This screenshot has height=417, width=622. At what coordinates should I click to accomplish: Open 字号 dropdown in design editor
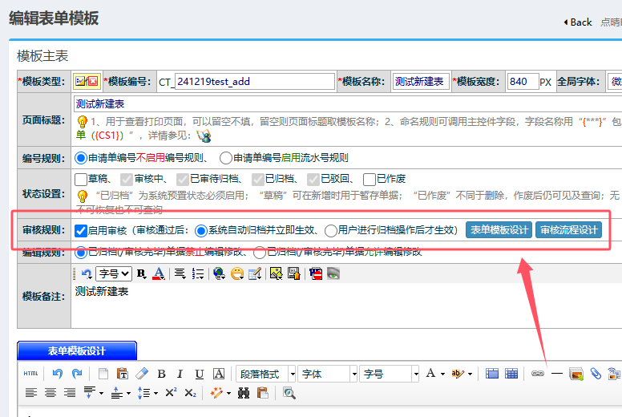pos(389,374)
